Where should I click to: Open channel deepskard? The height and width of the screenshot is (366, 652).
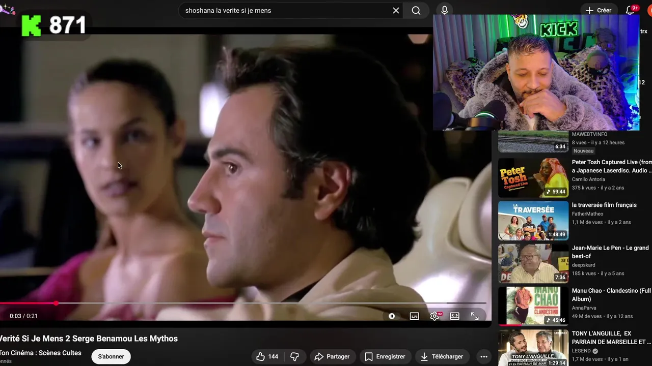pyautogui.click(x=584, y=265)
